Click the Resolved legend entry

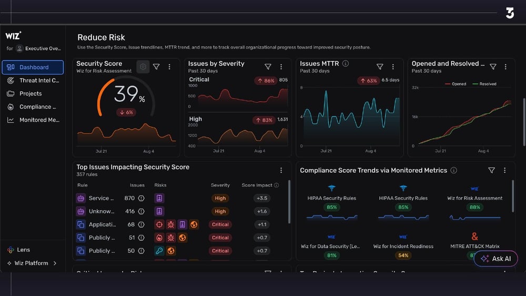coord(484,84)
